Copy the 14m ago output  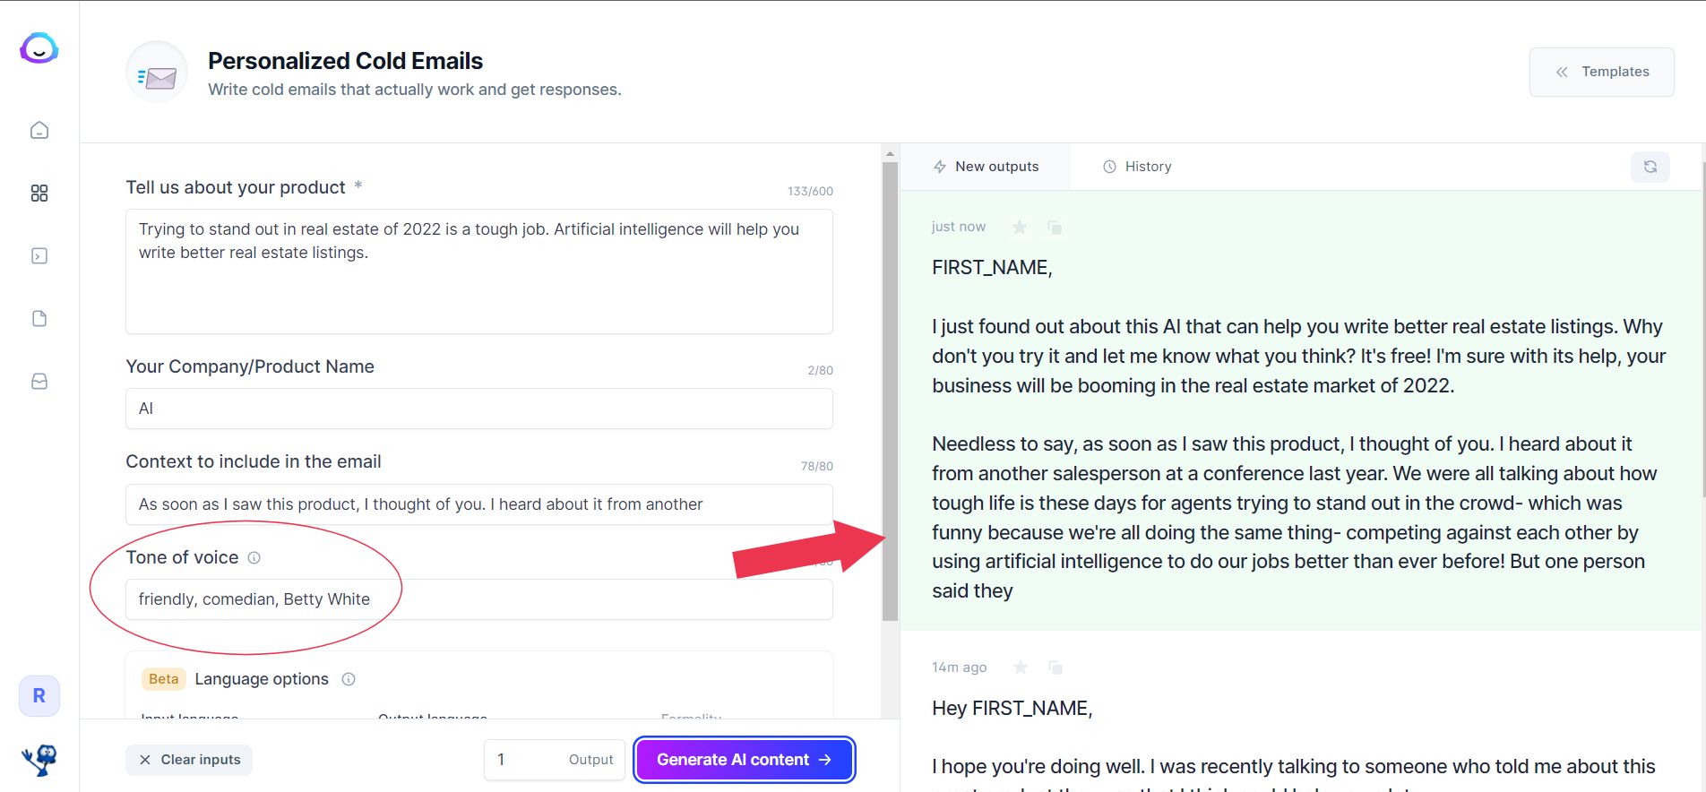click(1055, 667)
